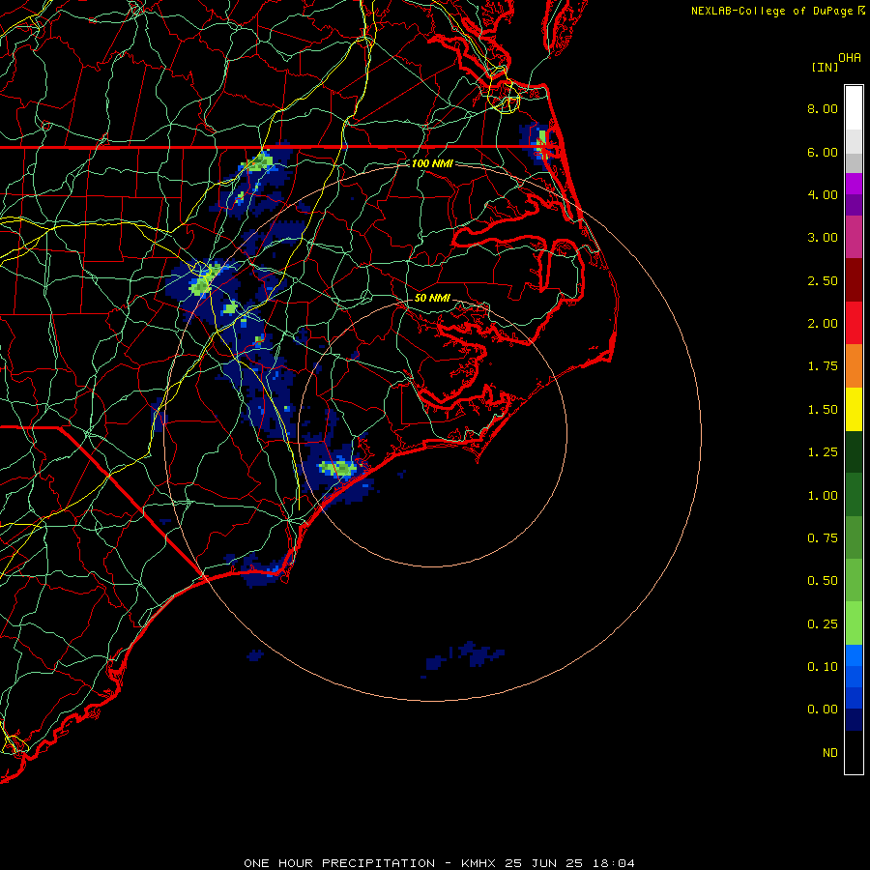Click the 6.00 legend value
The height and width of the screenshot is (870, 870).
pyautogui.click(x=823, y=152)
